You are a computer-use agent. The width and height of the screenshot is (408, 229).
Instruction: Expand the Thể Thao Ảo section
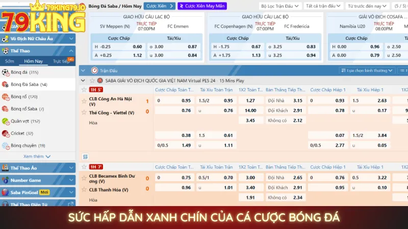pos(71,168)
